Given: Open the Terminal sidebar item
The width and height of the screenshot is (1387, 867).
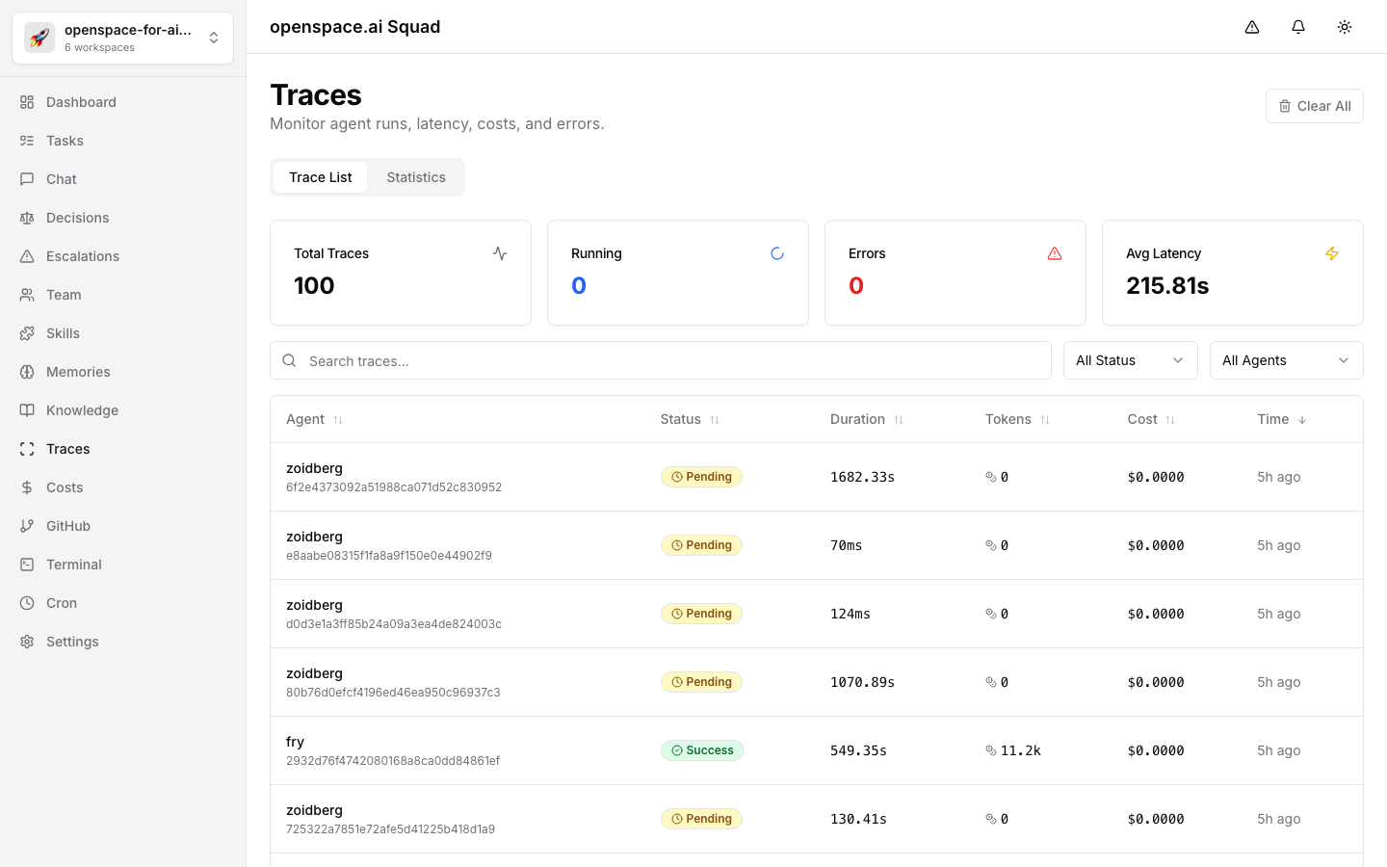Looking at the screenshot, I should pos(74,565).
